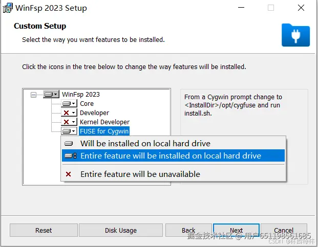
Task: Choose "Will be installed on local hard drive"
Action: click(174, 143)
